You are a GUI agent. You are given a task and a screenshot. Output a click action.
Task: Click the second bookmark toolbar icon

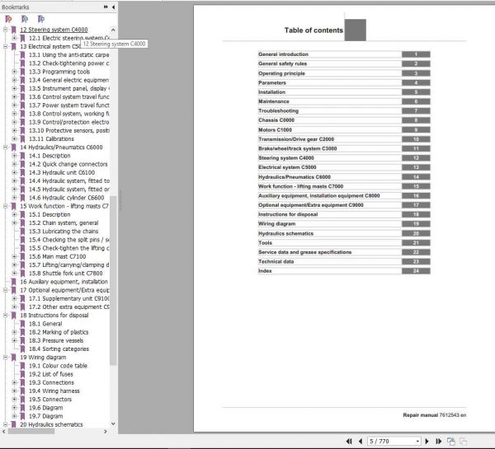25,19
